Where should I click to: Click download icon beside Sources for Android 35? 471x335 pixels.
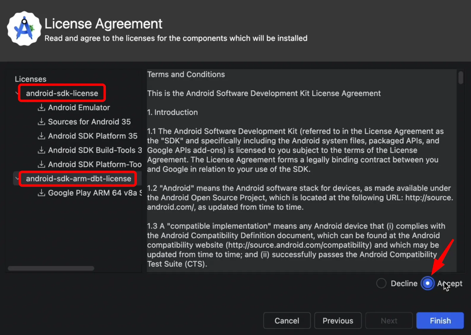(42, 121)
